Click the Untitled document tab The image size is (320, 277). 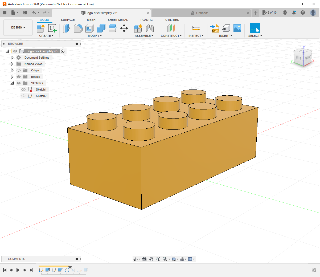(x=202, y=13)
